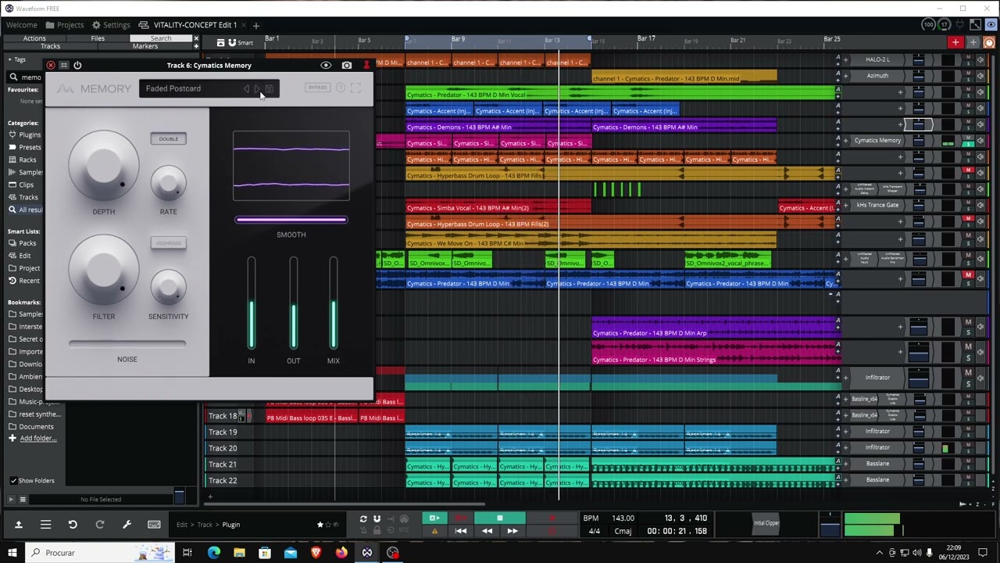Image resolution: width=1000 pixels, height=563 pixels.
Task: Toggle the HIGHPASS filter button
Action: (x=168, y=243)
